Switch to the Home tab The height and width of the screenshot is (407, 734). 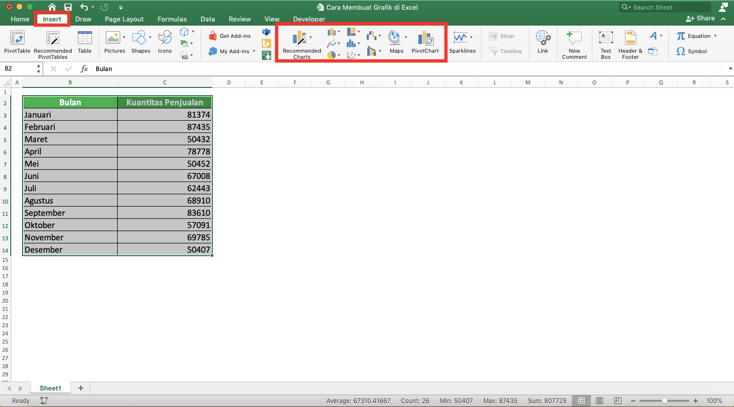pos(20,19)
